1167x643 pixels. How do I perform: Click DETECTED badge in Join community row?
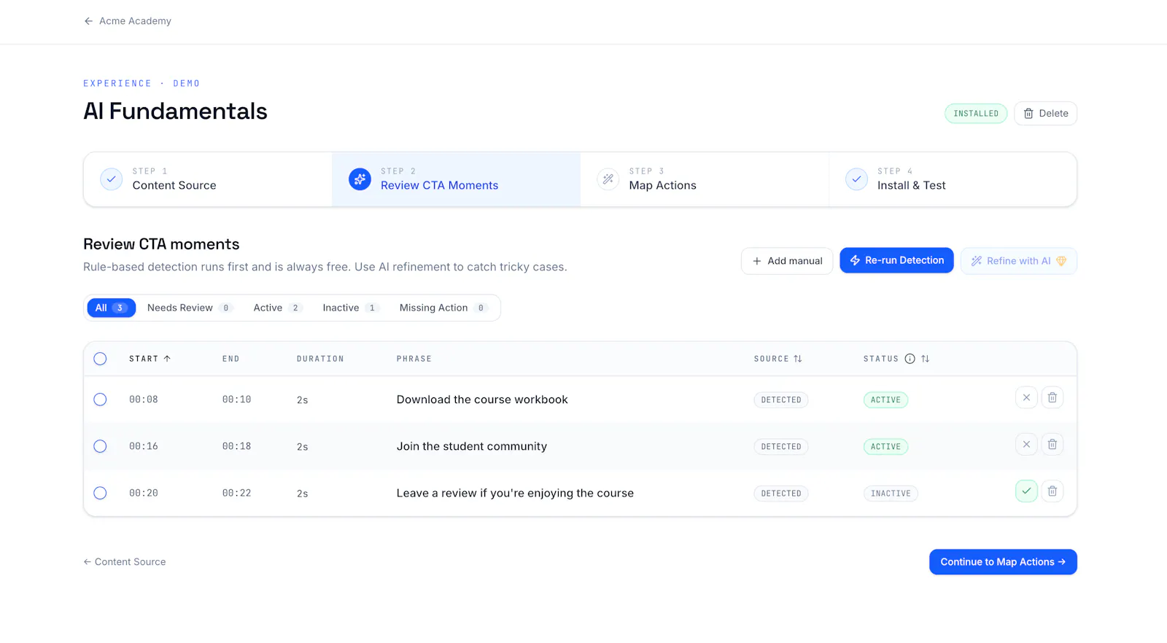pyautogui.click(x=780, y=446)
